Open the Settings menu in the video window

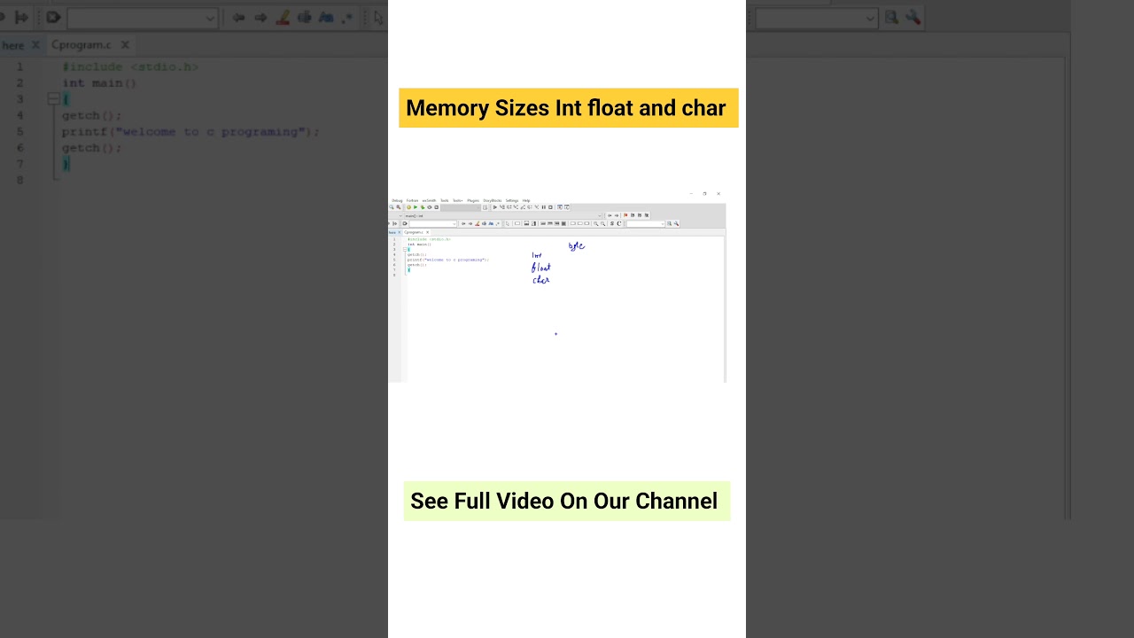[x=512, y=200]
